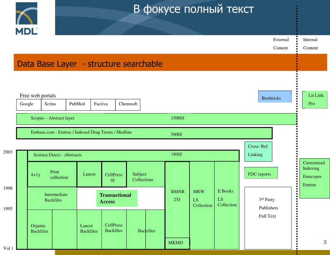Select the 'Subject Collections' box

pyautogui.click(x=146, y=174)
